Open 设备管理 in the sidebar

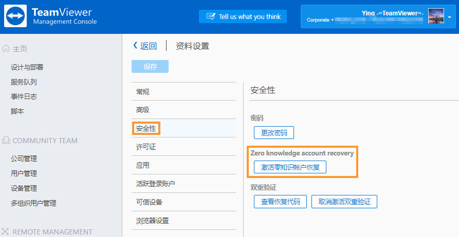click(x=24, y=188)
